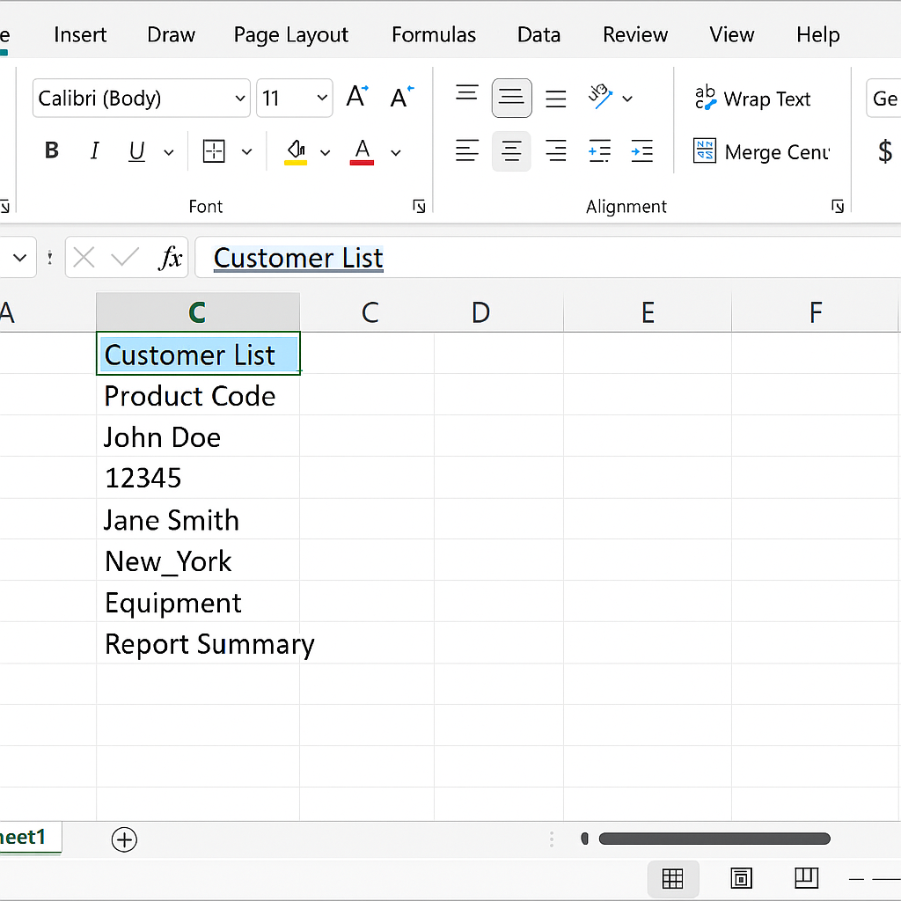Screen dimensions: 901x901
Task: Toggle Underline formatting
Action: (x=136, y=151)
